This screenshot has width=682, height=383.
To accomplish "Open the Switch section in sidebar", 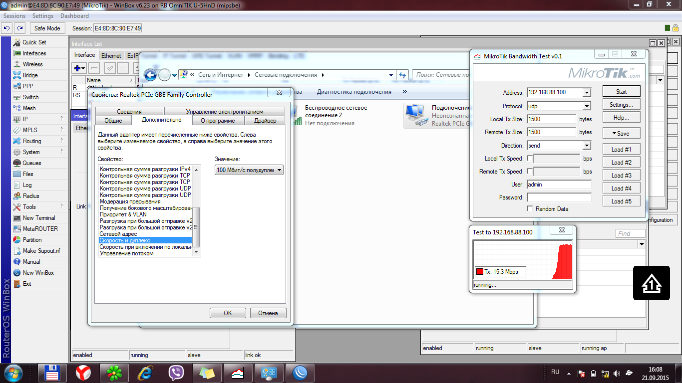I will (x=30, y=97).
